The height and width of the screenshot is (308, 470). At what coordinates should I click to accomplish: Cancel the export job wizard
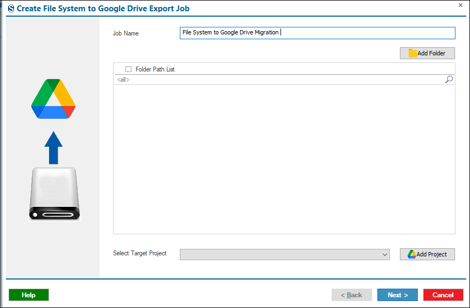tap(443, 295)
